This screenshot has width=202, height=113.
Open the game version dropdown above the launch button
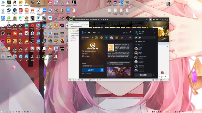tap(93, 66)
